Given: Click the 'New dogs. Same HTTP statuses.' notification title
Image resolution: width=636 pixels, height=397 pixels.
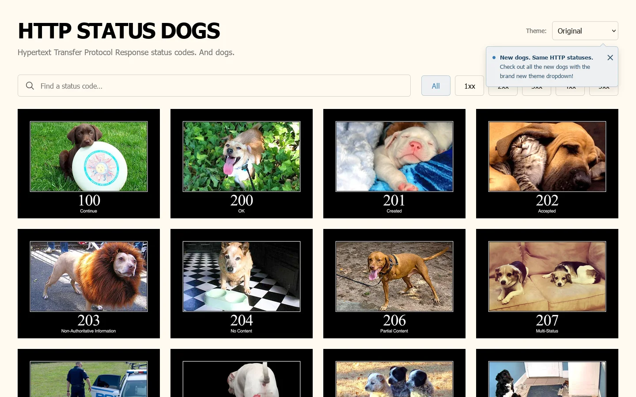Looking at the screenshot, I should pos(546,57).
